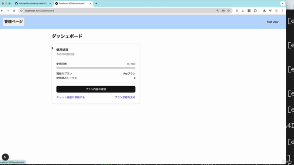The height and width of the screenshot is (165, 294).
Task: Open the zoom magnifier icon in address bar
Action: (x=217, y=11)
